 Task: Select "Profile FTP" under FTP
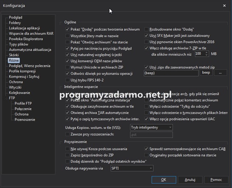(x=23, y=103)
